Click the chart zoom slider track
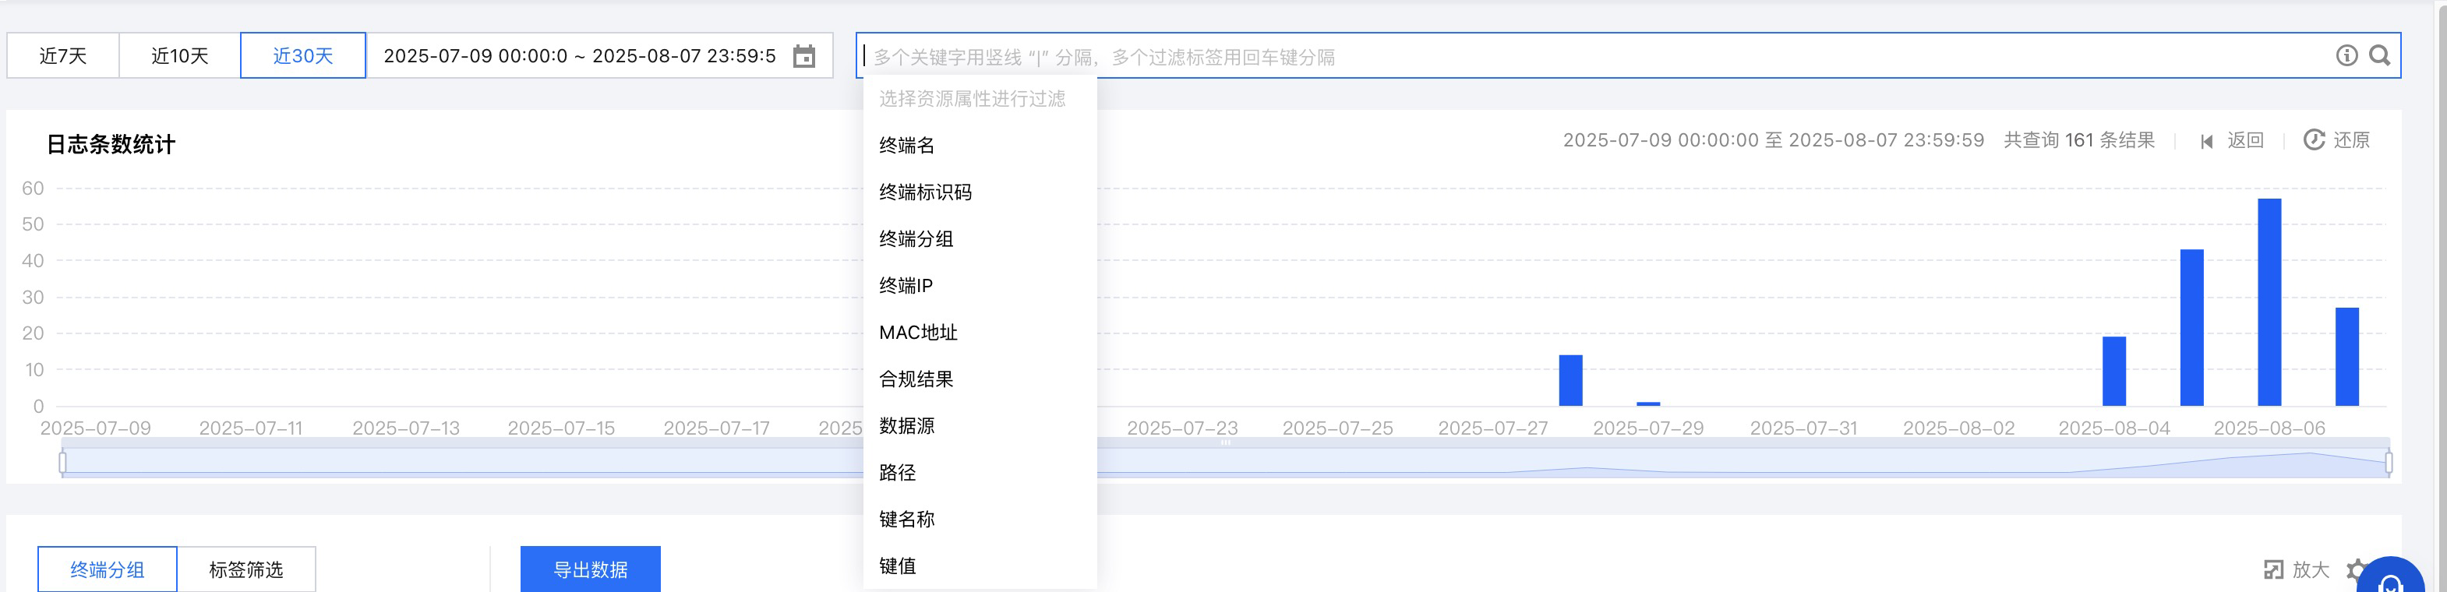Image resolution: width=2447 pixels, height=592 pixels. click(1225, 462)
